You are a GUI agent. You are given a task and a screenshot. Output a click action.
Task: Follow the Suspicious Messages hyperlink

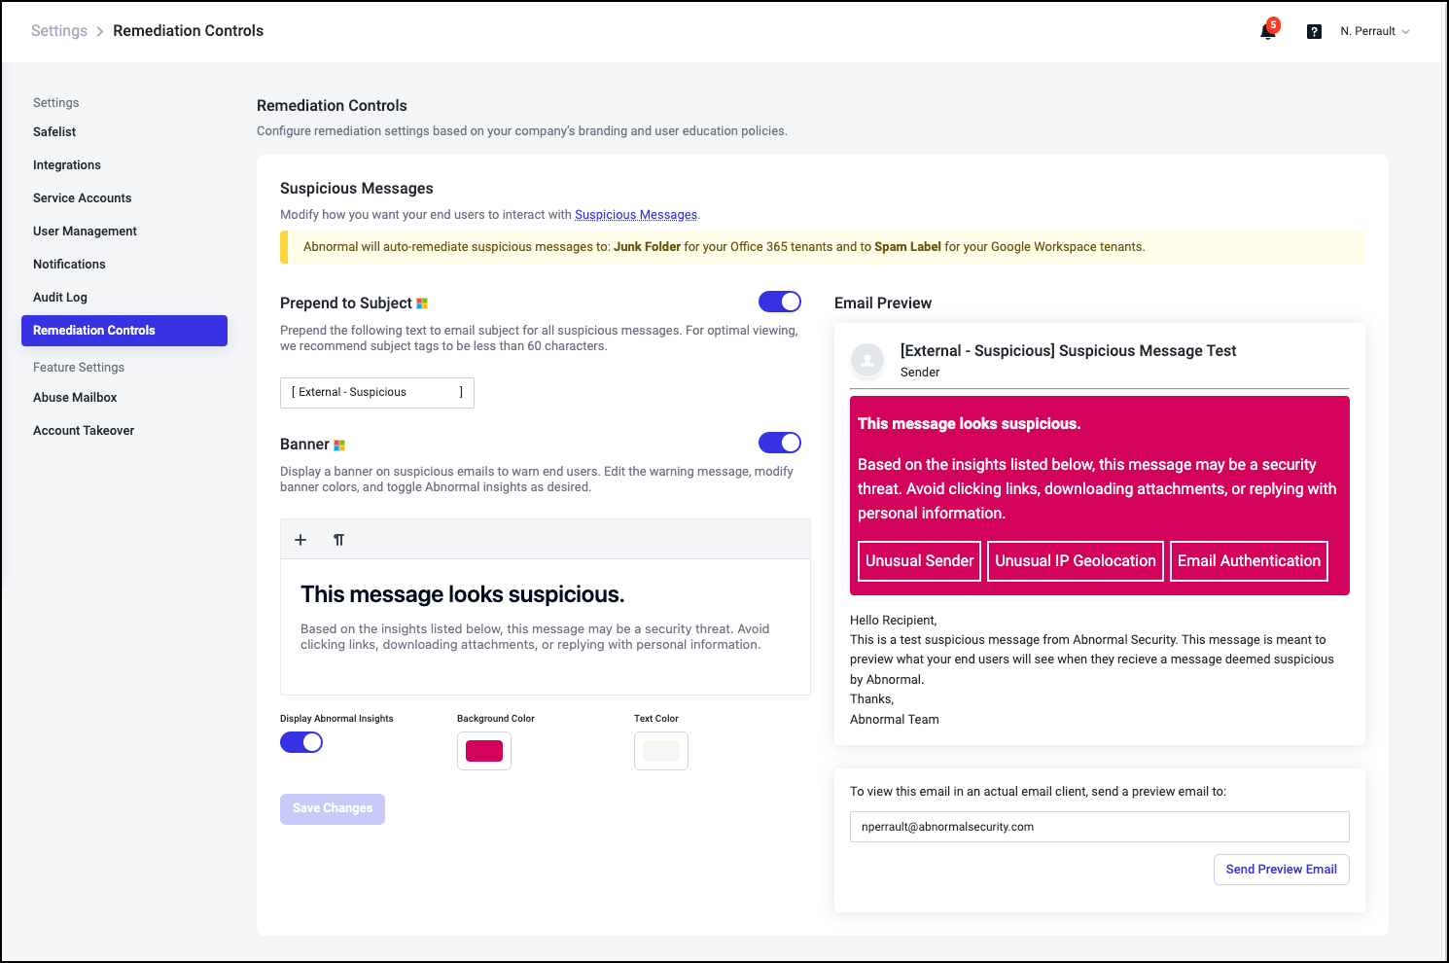[x=636, y=215]
